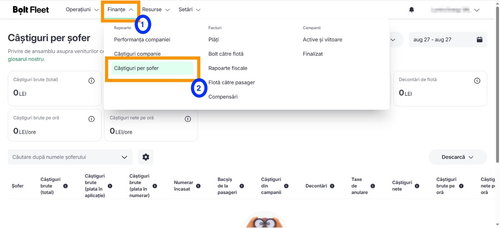Click info icon beside Taxe de anulare column
Viewport: 500px width, 228px height.
tap(372, 186)
